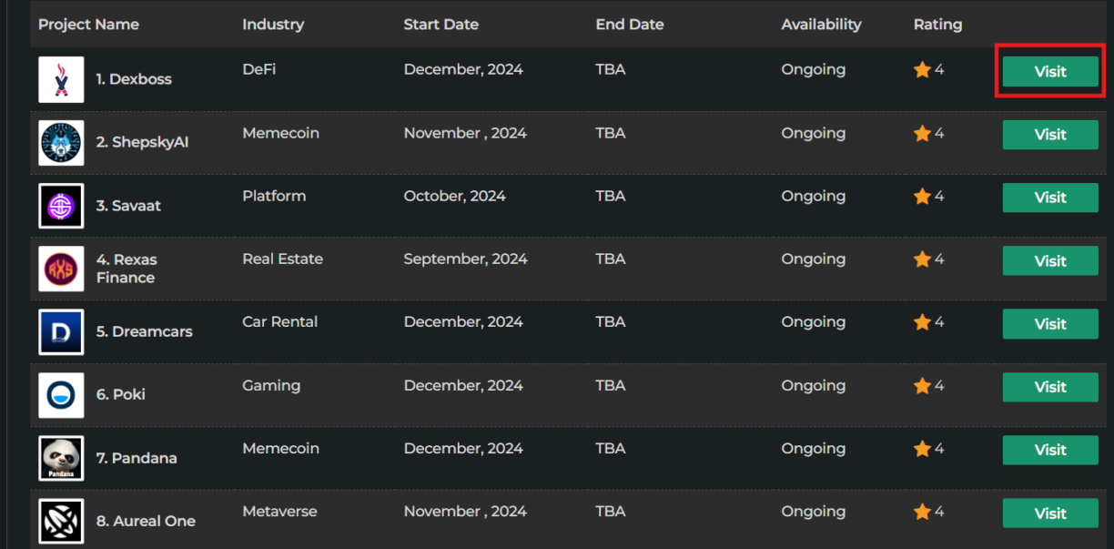Select the Rexas Finance project name
Image resolution: width=1114 pixels, height=549 pixels.
coord(127,269)
